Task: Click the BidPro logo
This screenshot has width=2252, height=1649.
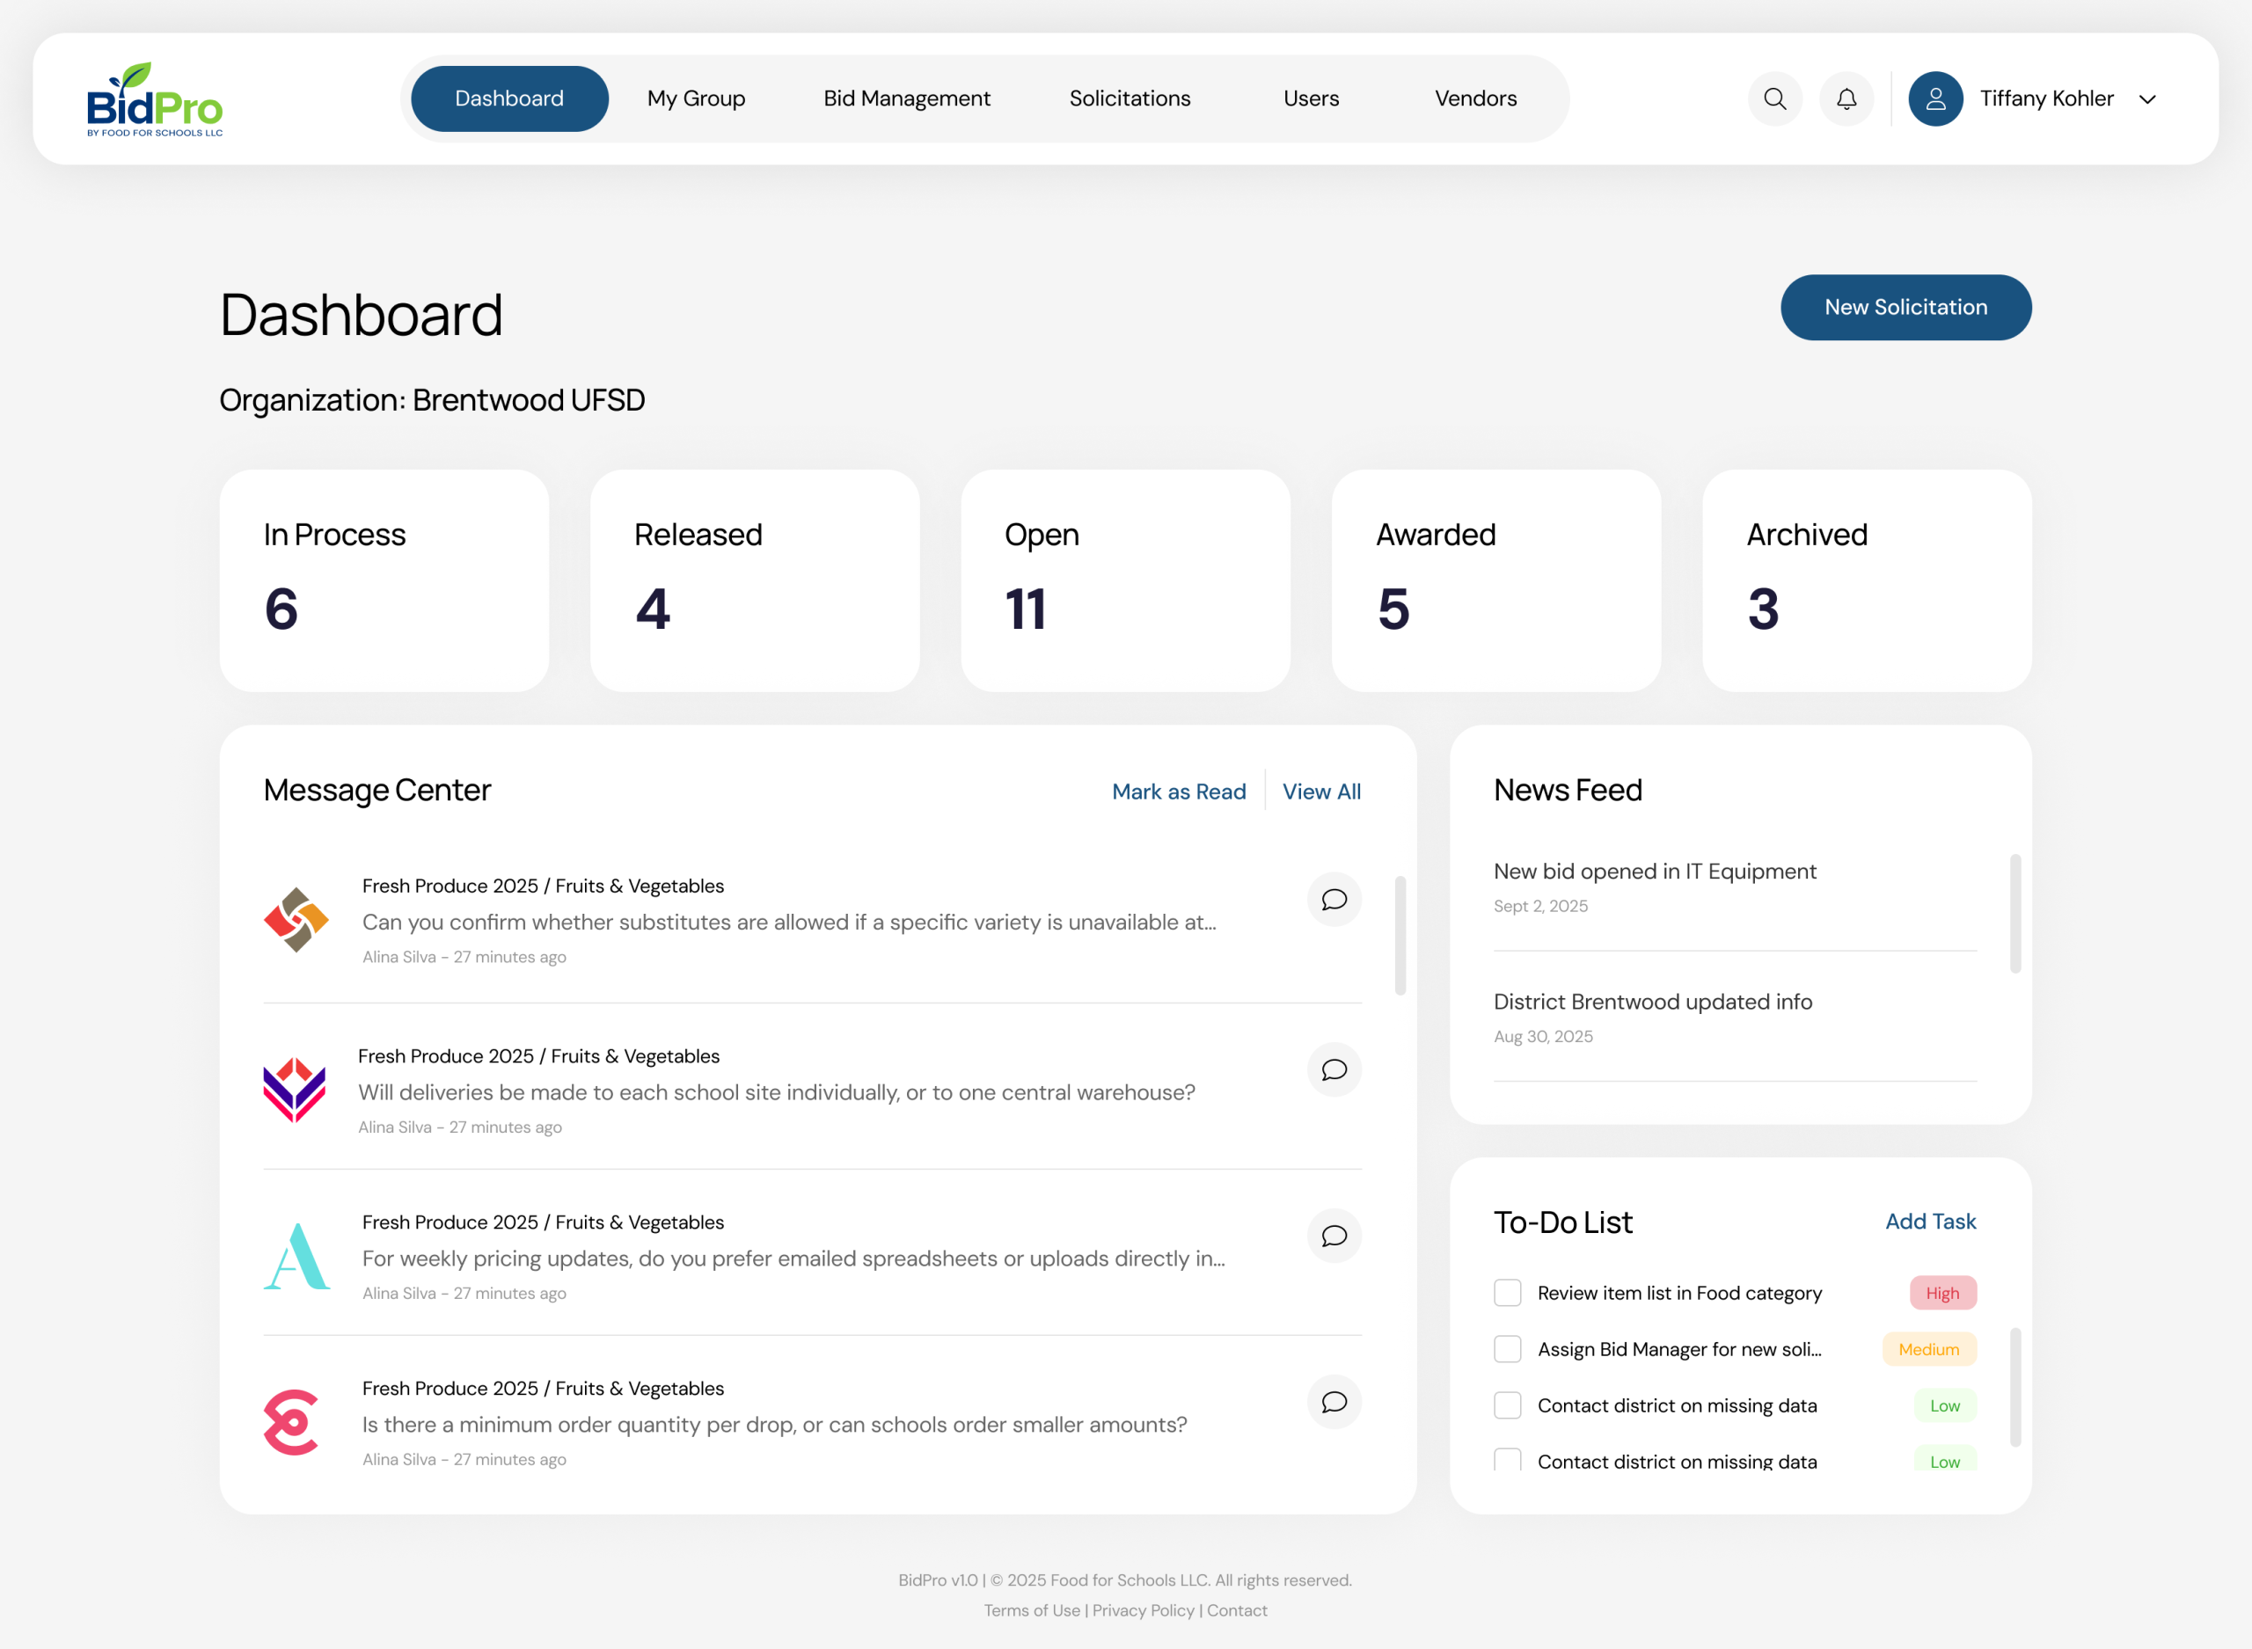Action: click(155, 99)
